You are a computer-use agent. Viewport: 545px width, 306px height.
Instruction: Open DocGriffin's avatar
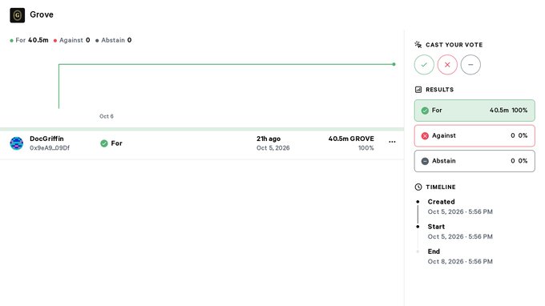coord(16,143)
